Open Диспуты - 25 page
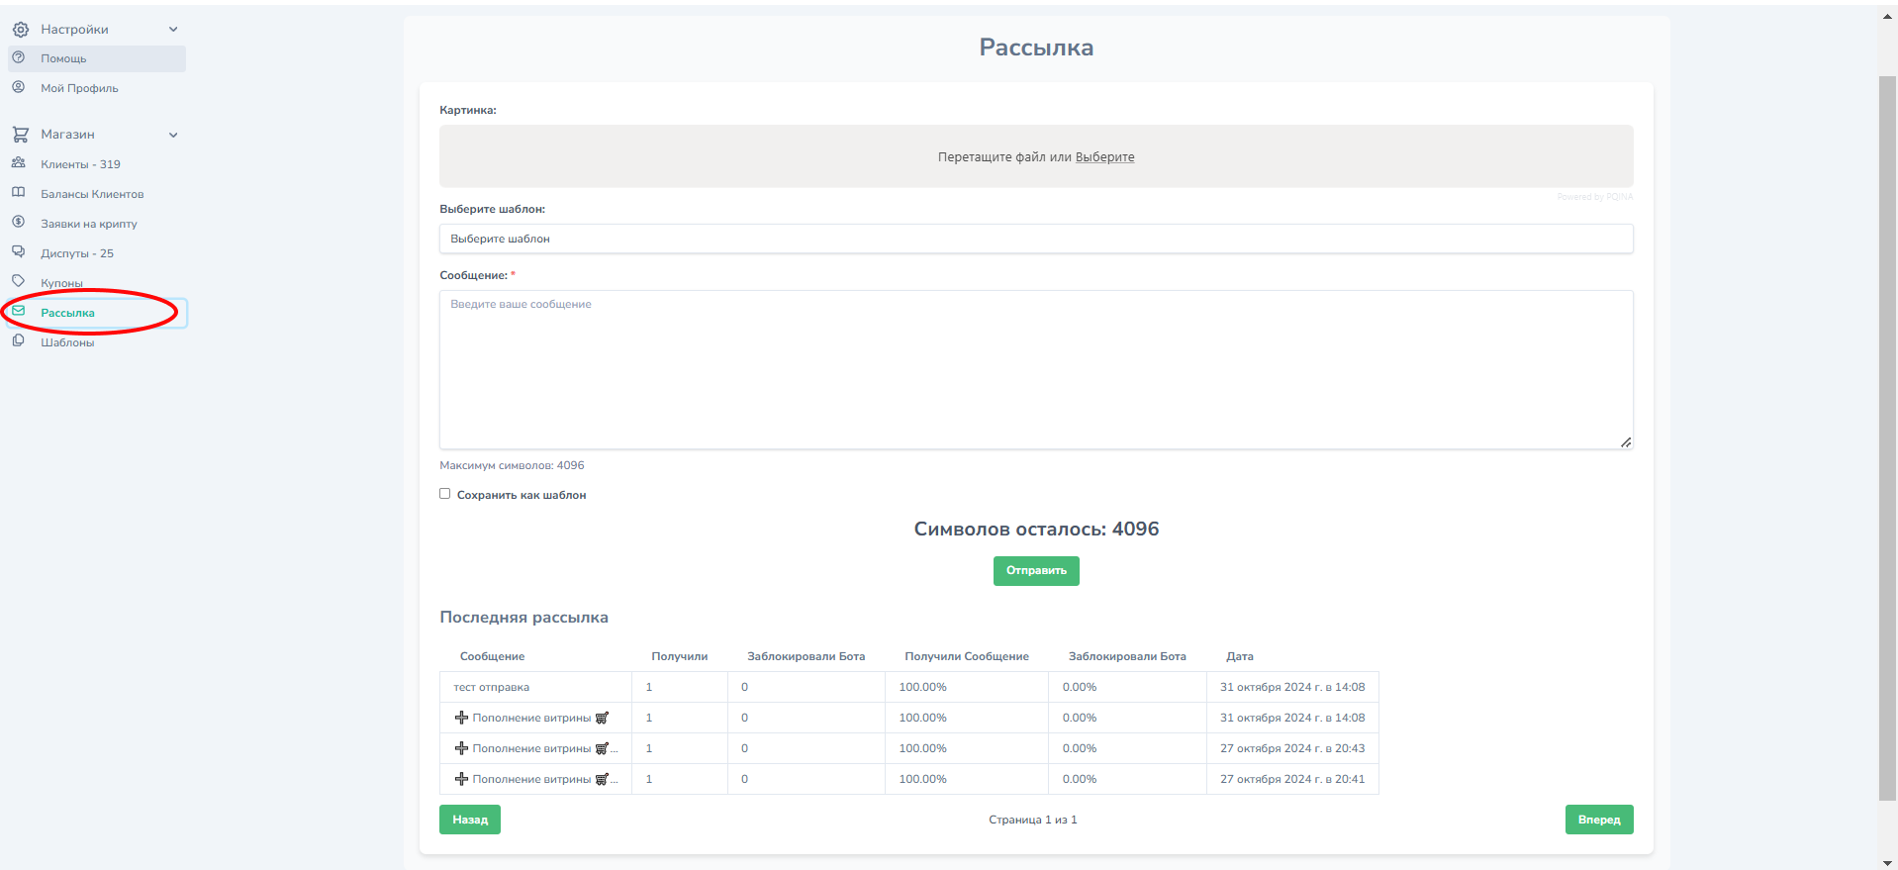 click(77, 253)
